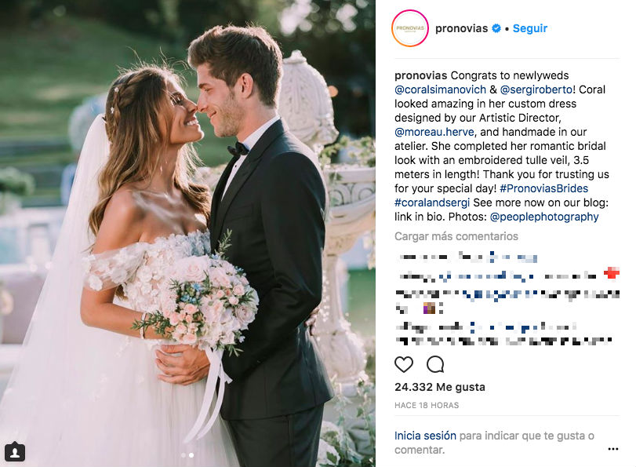Open the @coralsimanovich profile mention

tap(440, 89)
